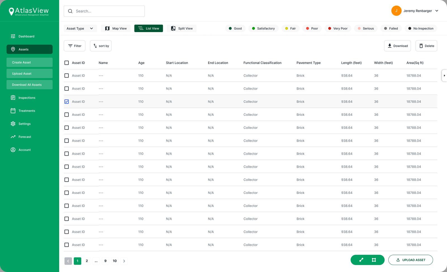Open the Filter funnel control
This screenshot has width=447, height=272.
point(75,46)
